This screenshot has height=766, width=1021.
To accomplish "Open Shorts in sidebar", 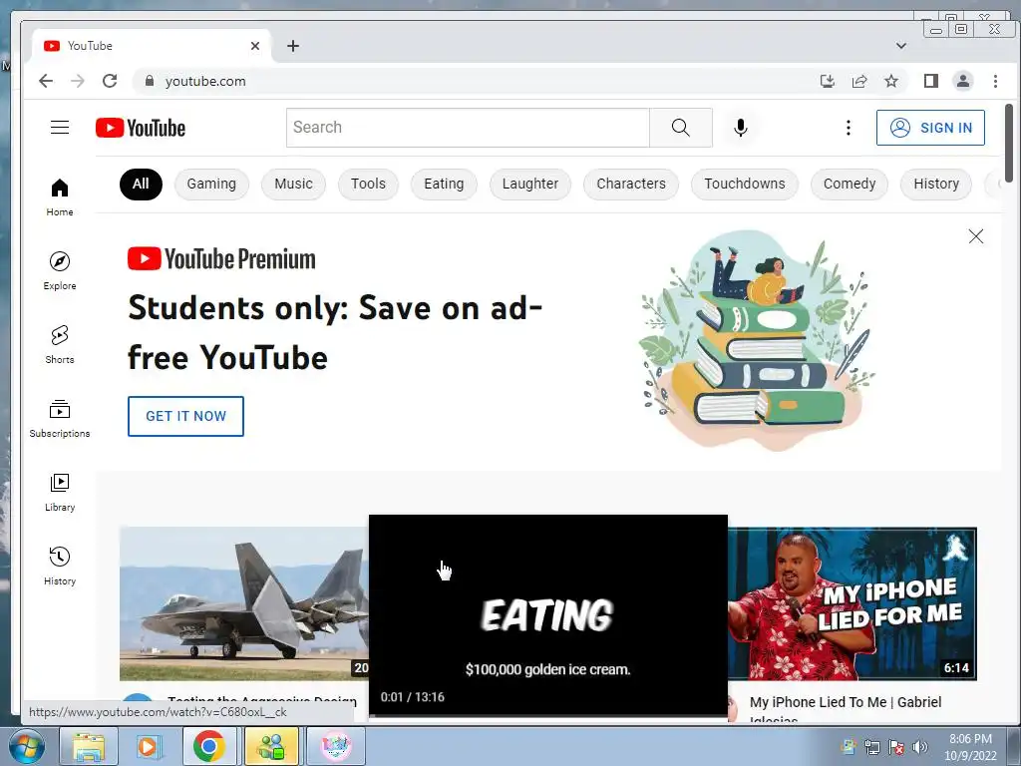I will (x=59, y=344).
